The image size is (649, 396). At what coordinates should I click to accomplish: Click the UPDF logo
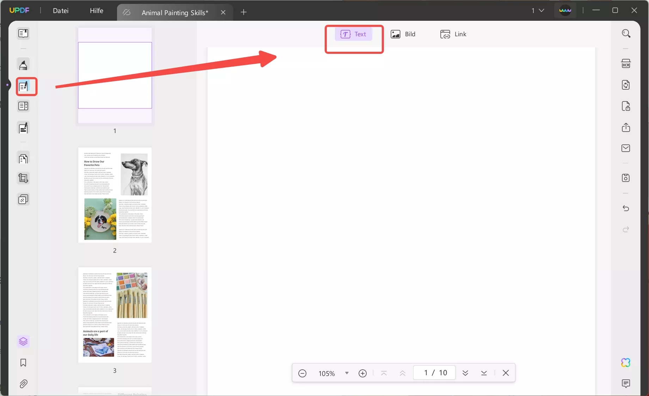click(19, 10)
